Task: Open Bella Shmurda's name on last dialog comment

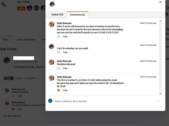Action: point(64,77)
